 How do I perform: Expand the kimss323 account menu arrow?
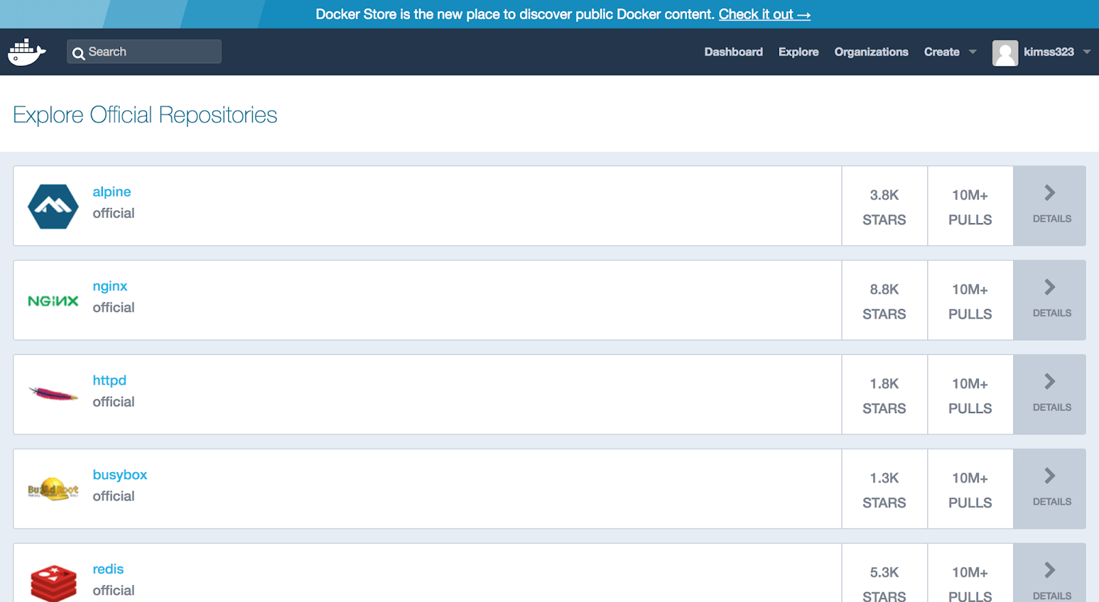point(1087,52)
